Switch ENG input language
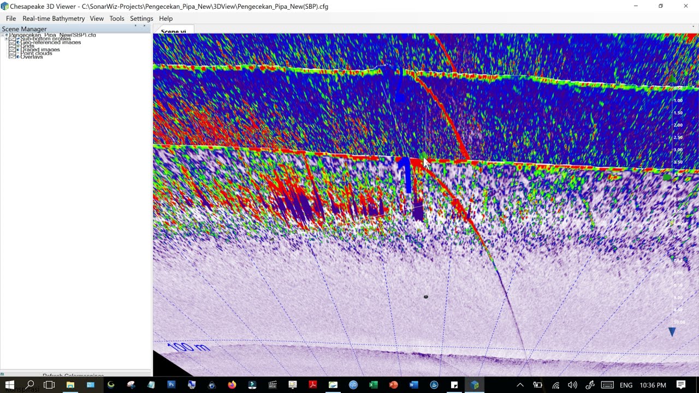This screenshot has width=699, height=393. tap(626, 385)
